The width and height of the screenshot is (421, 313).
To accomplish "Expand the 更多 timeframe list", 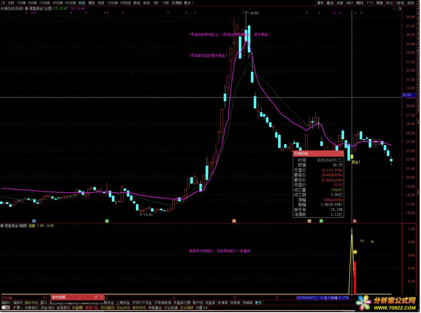I will (x=188, y=3).
